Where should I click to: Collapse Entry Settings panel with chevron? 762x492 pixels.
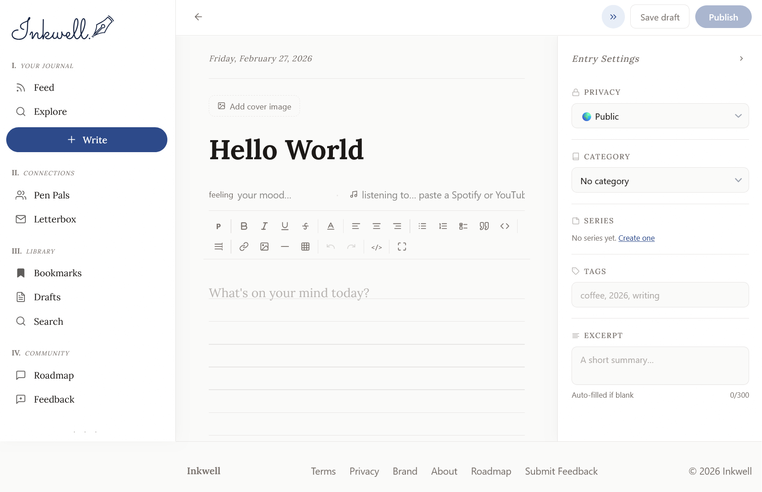tap(741, 59)
